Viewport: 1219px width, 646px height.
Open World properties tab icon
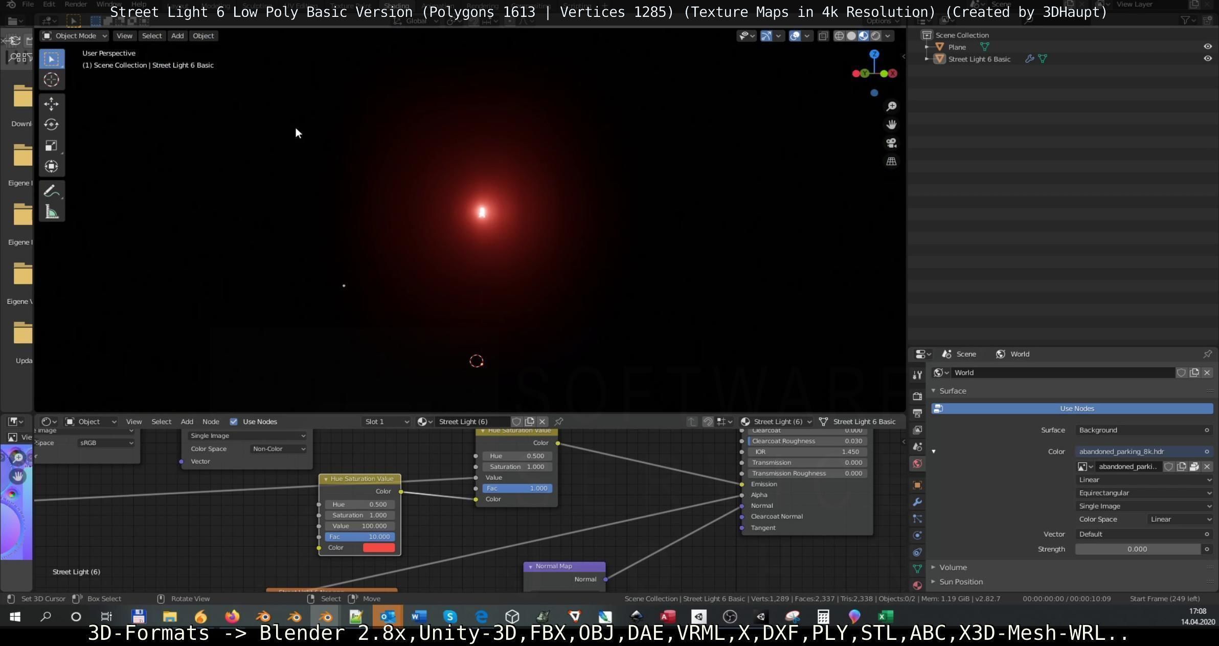click(917, 464)
